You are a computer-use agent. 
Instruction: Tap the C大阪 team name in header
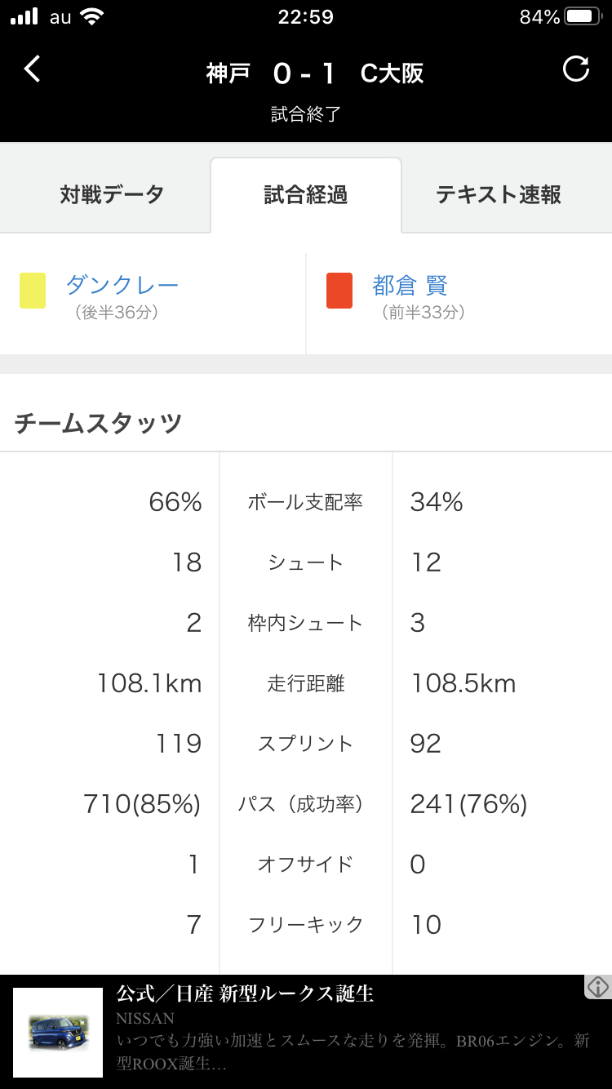(x=392, y=73)
